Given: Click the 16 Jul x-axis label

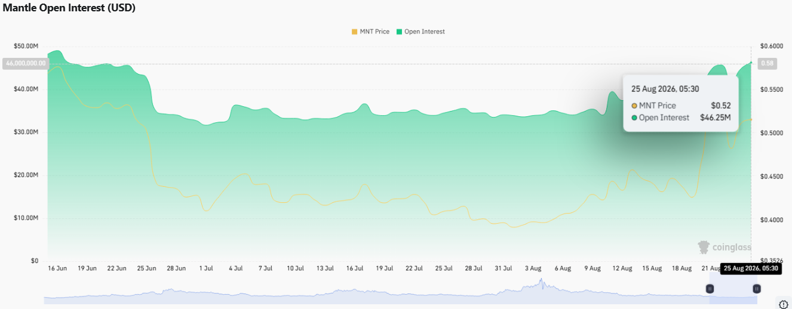Looking at the screenshot, I should [355, 268].
